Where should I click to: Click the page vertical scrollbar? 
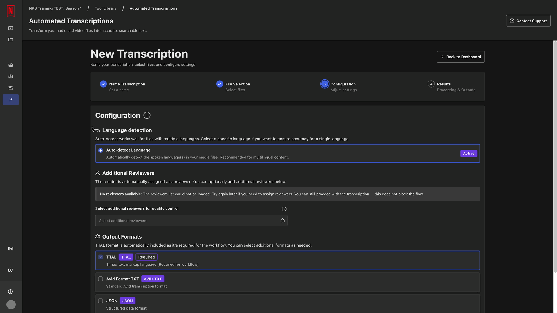click(555, 156)
